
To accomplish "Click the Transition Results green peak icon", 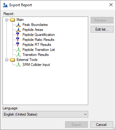I will tap(18, 55).
